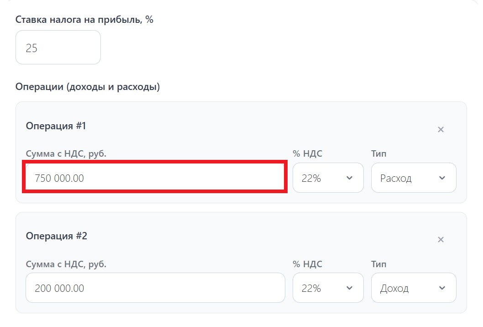Image resolution: width=483 pixels, height=327 pixels.
Task: Click the label Сумма с НДС, руб. in Операция #1
Action: click(x=66, y=153)
